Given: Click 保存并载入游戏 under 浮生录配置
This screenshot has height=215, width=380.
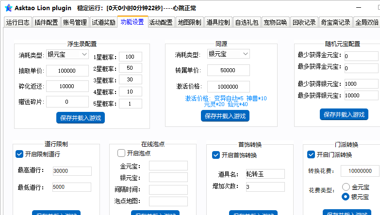Looking at the screenshot, I should tap(81, 118).
